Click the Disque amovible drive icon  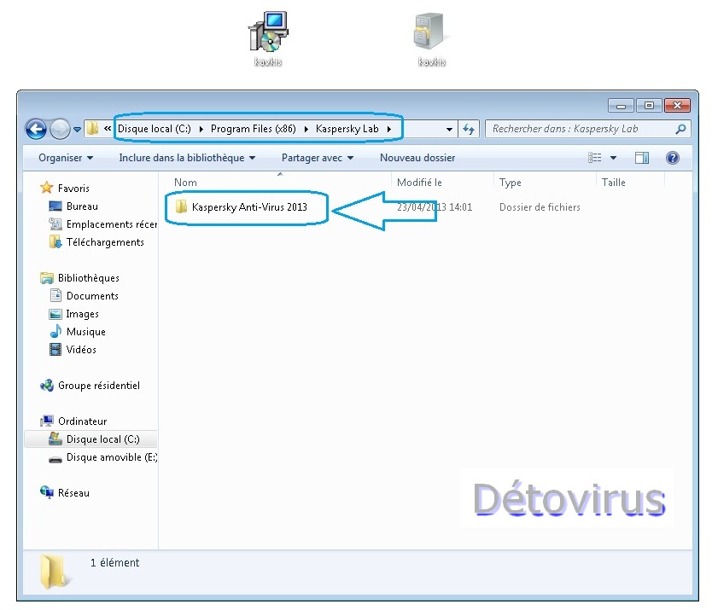coord(55,459)
